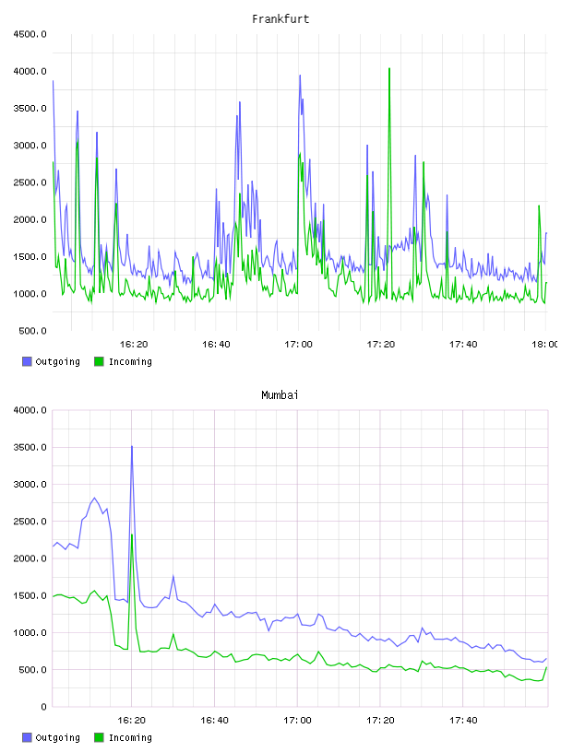Click the 500.0 y-axis label in Frankfurt chart
Viewport: 561px width, 752px height.
32,331
